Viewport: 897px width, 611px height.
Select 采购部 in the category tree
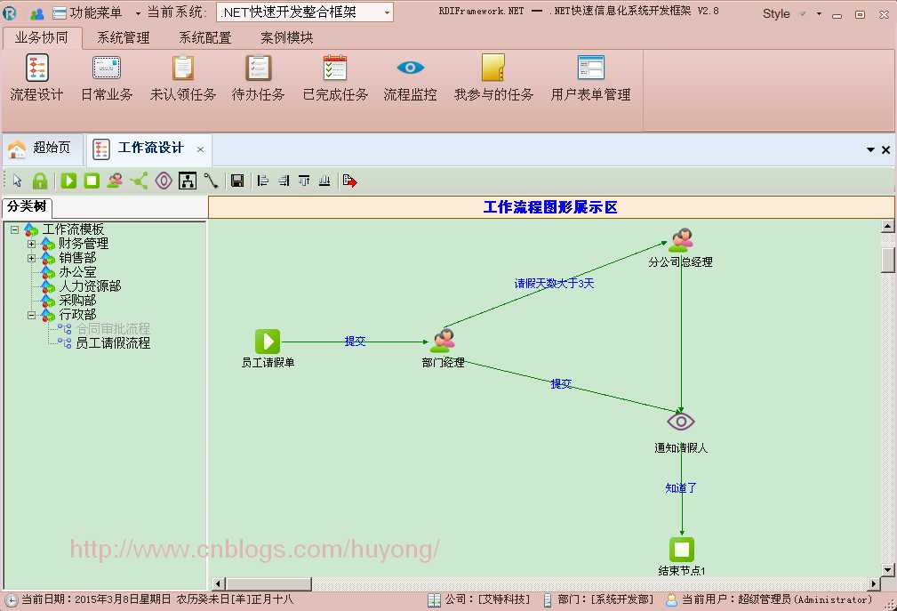(x=77, y=301)
